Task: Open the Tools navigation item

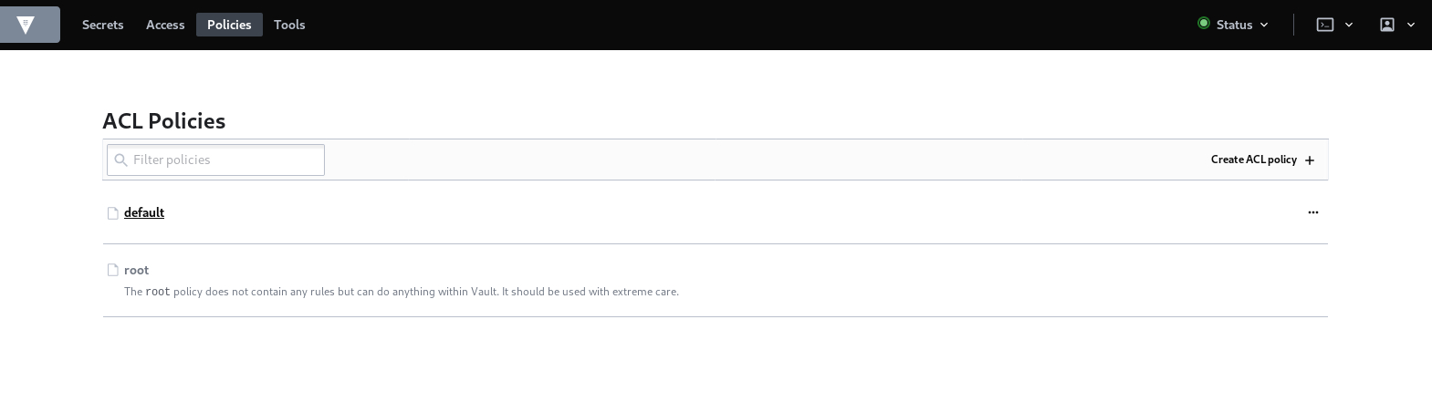Action: (x=289, y=25)
